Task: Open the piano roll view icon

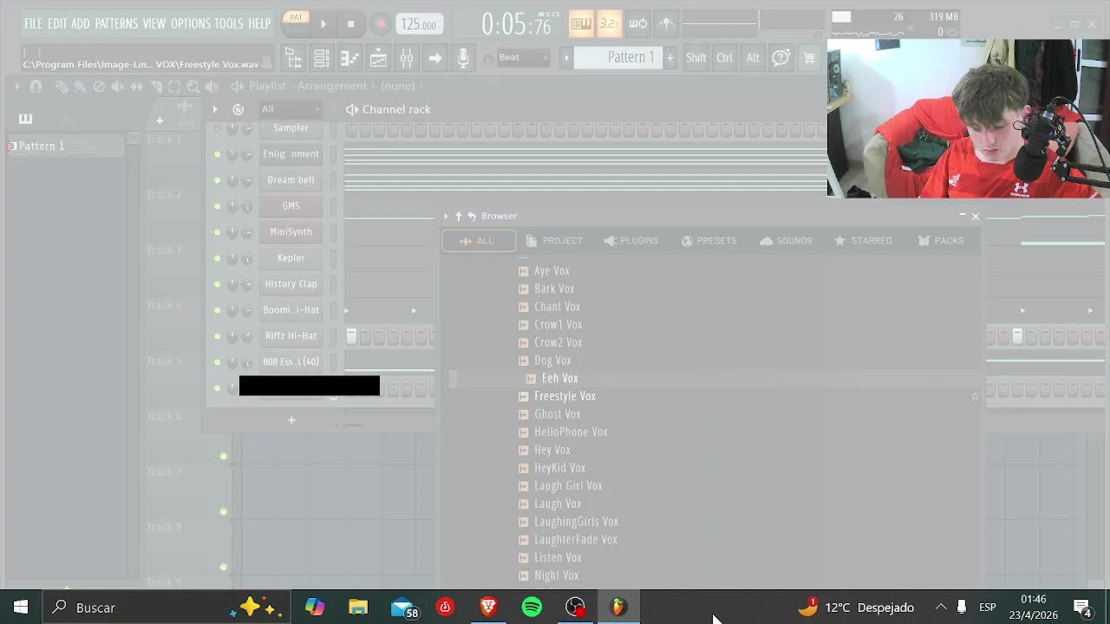Action: point(349,58)
